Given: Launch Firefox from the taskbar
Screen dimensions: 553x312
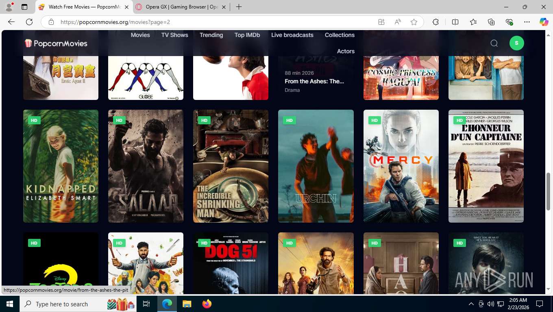Looking at the screenshot, I should [207, 304].
